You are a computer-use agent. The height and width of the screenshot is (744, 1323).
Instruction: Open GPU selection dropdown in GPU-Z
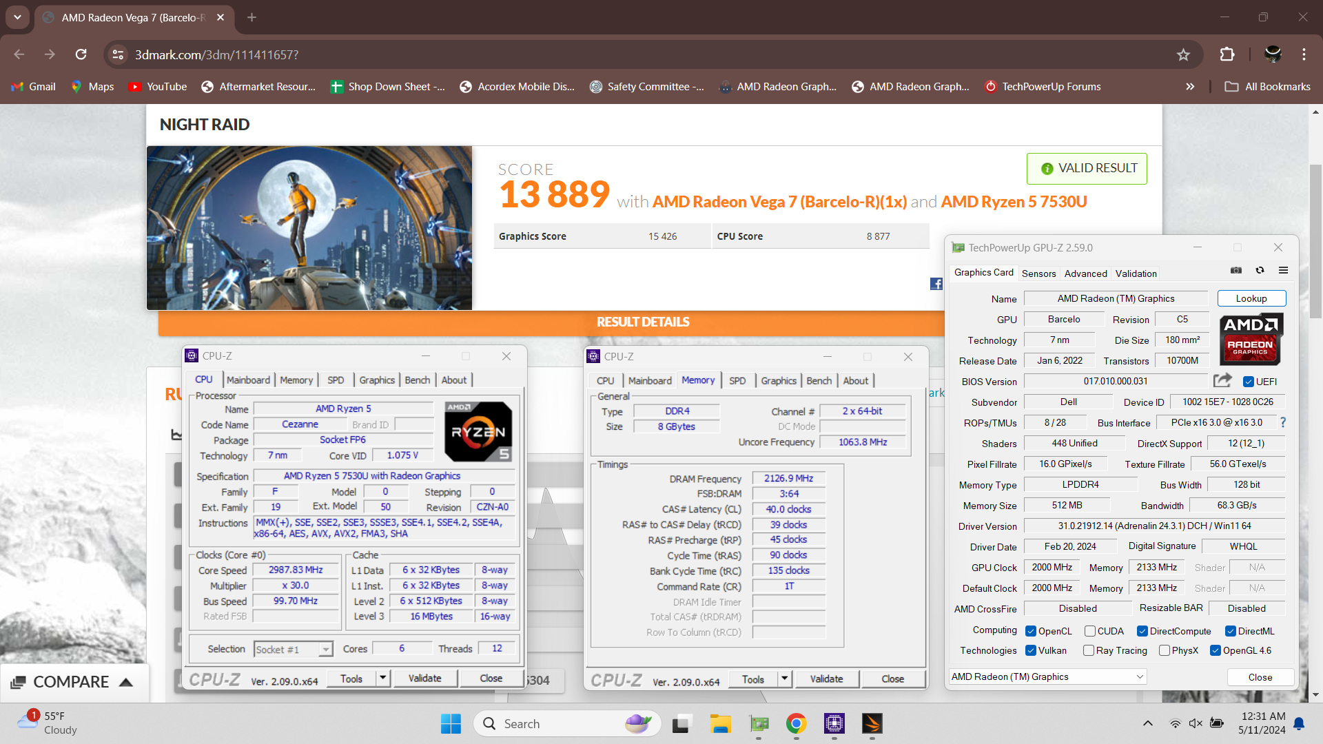[x=1047, y=676]
